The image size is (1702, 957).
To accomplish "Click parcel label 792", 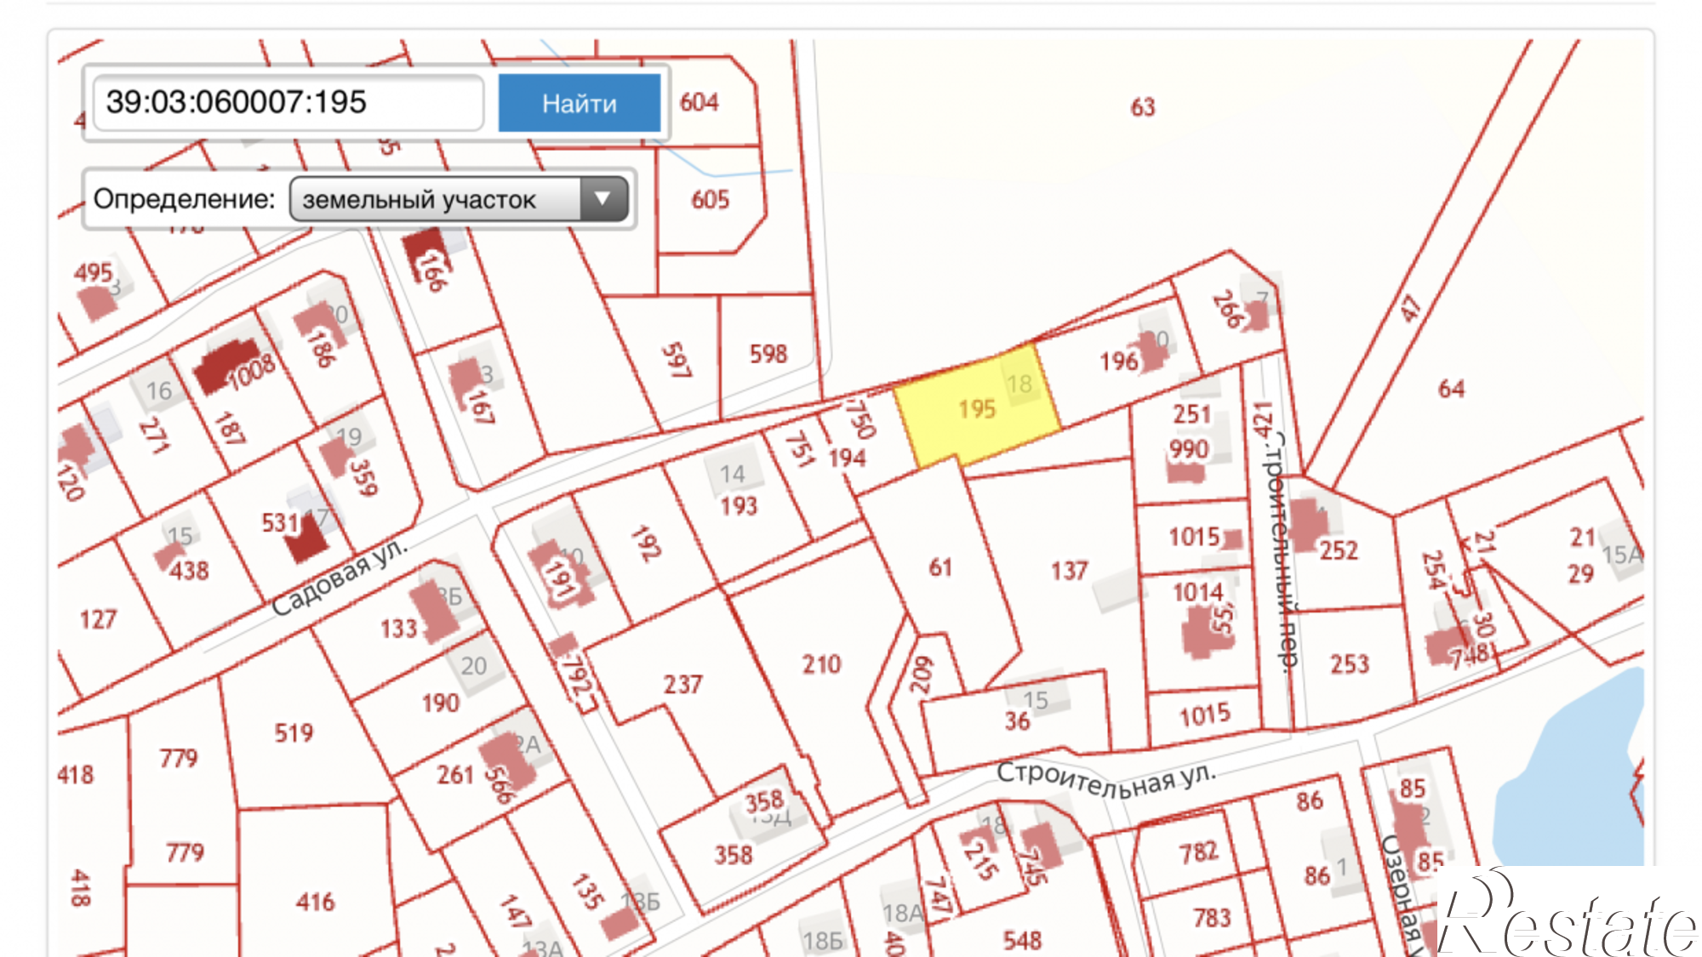I will pos(576,678).
